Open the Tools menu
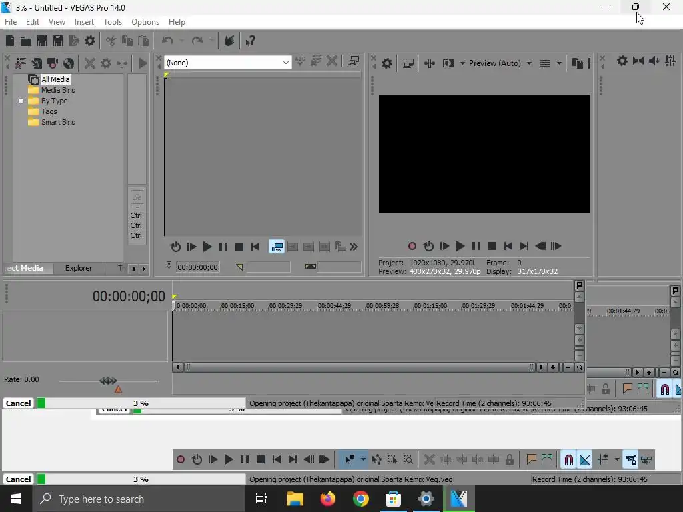683x512 pixels. click(112, 22)
